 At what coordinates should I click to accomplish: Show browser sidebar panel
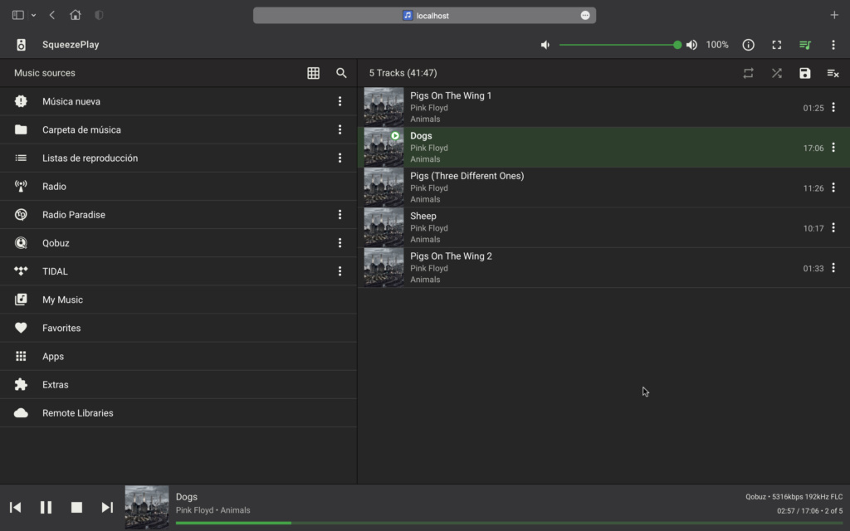18,15
